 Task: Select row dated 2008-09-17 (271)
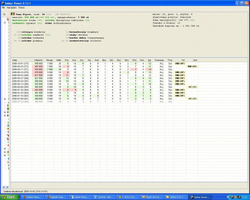pyautogui.click(x=104, y=69)
